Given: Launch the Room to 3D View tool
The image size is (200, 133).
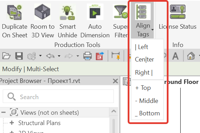Looking at the screenshot, I should 43,21.
